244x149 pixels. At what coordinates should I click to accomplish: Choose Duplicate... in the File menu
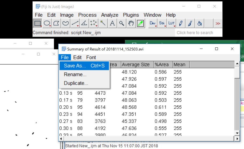point(84,83)
